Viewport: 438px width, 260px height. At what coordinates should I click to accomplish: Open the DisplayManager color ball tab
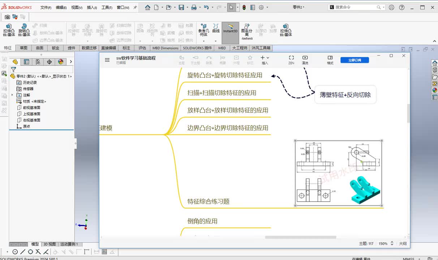pyautogui.click(x=61, y=62)
